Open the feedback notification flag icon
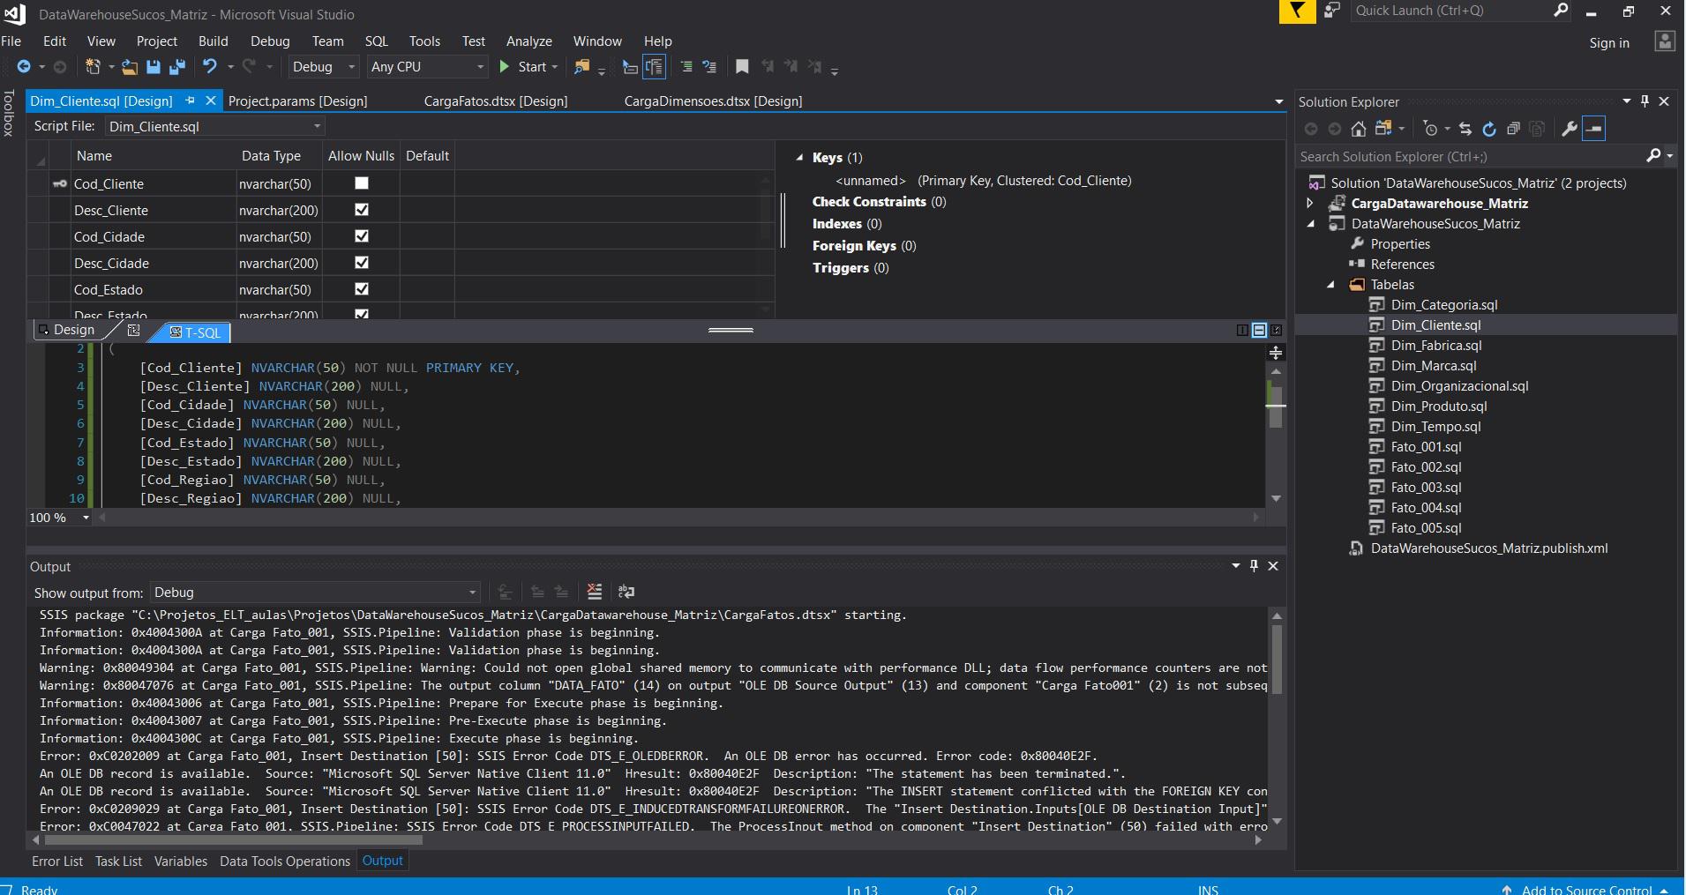 click(x=1297, y=11)
